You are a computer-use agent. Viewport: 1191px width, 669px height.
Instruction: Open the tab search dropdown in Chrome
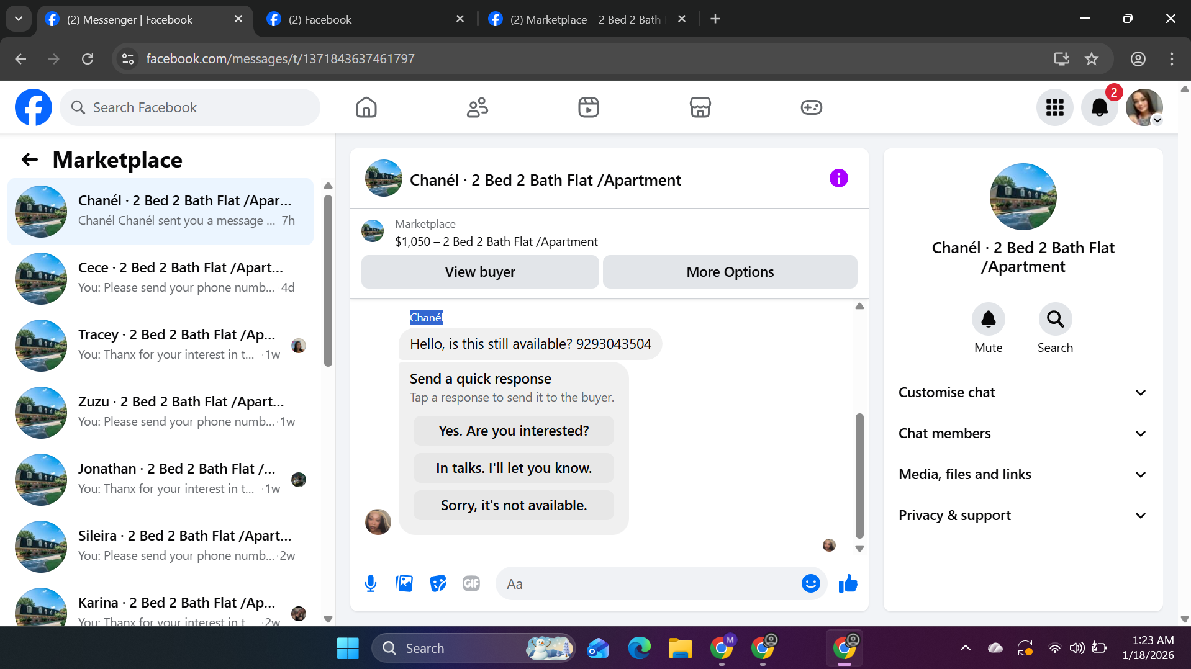19,19
